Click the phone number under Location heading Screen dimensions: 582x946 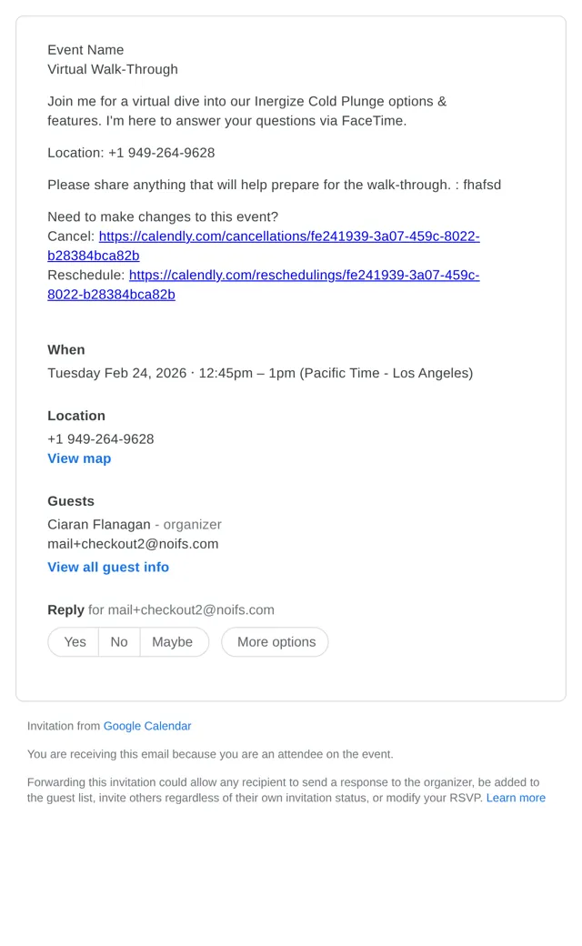[101, 439]
